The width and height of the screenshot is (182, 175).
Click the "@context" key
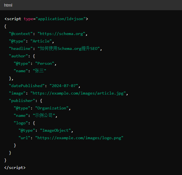[x=21, y=34]
